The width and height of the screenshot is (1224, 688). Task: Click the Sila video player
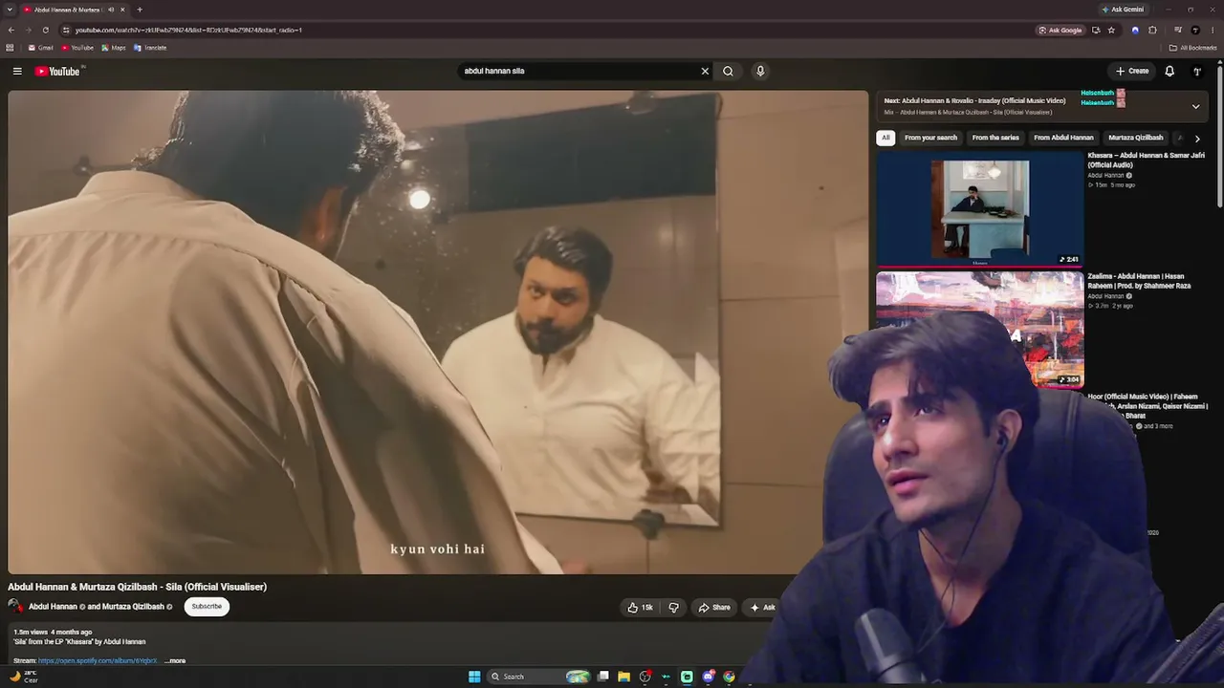[x=438, y=333]
